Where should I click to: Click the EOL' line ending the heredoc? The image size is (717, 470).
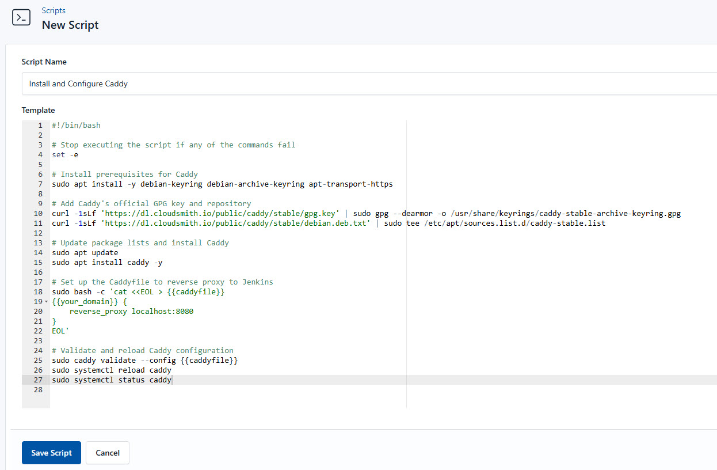pyautogui.click(x=60, y=331)
